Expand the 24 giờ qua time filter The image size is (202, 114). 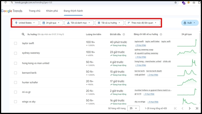tap(51, 23)
